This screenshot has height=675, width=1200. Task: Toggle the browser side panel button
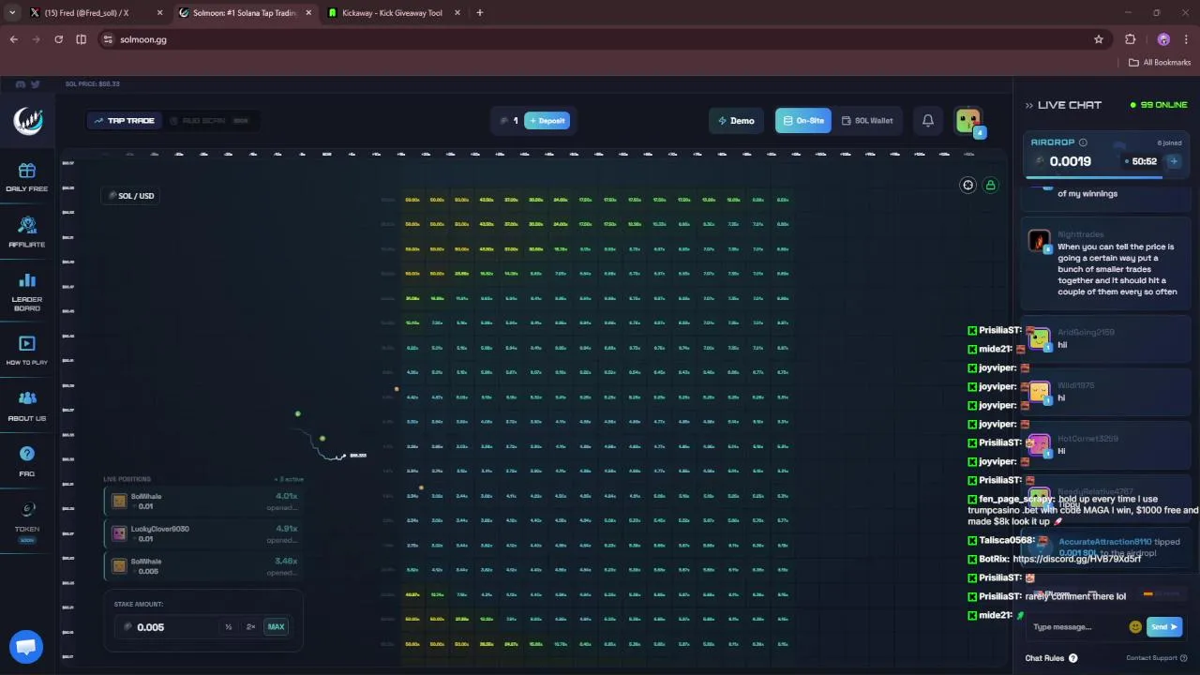81,39
